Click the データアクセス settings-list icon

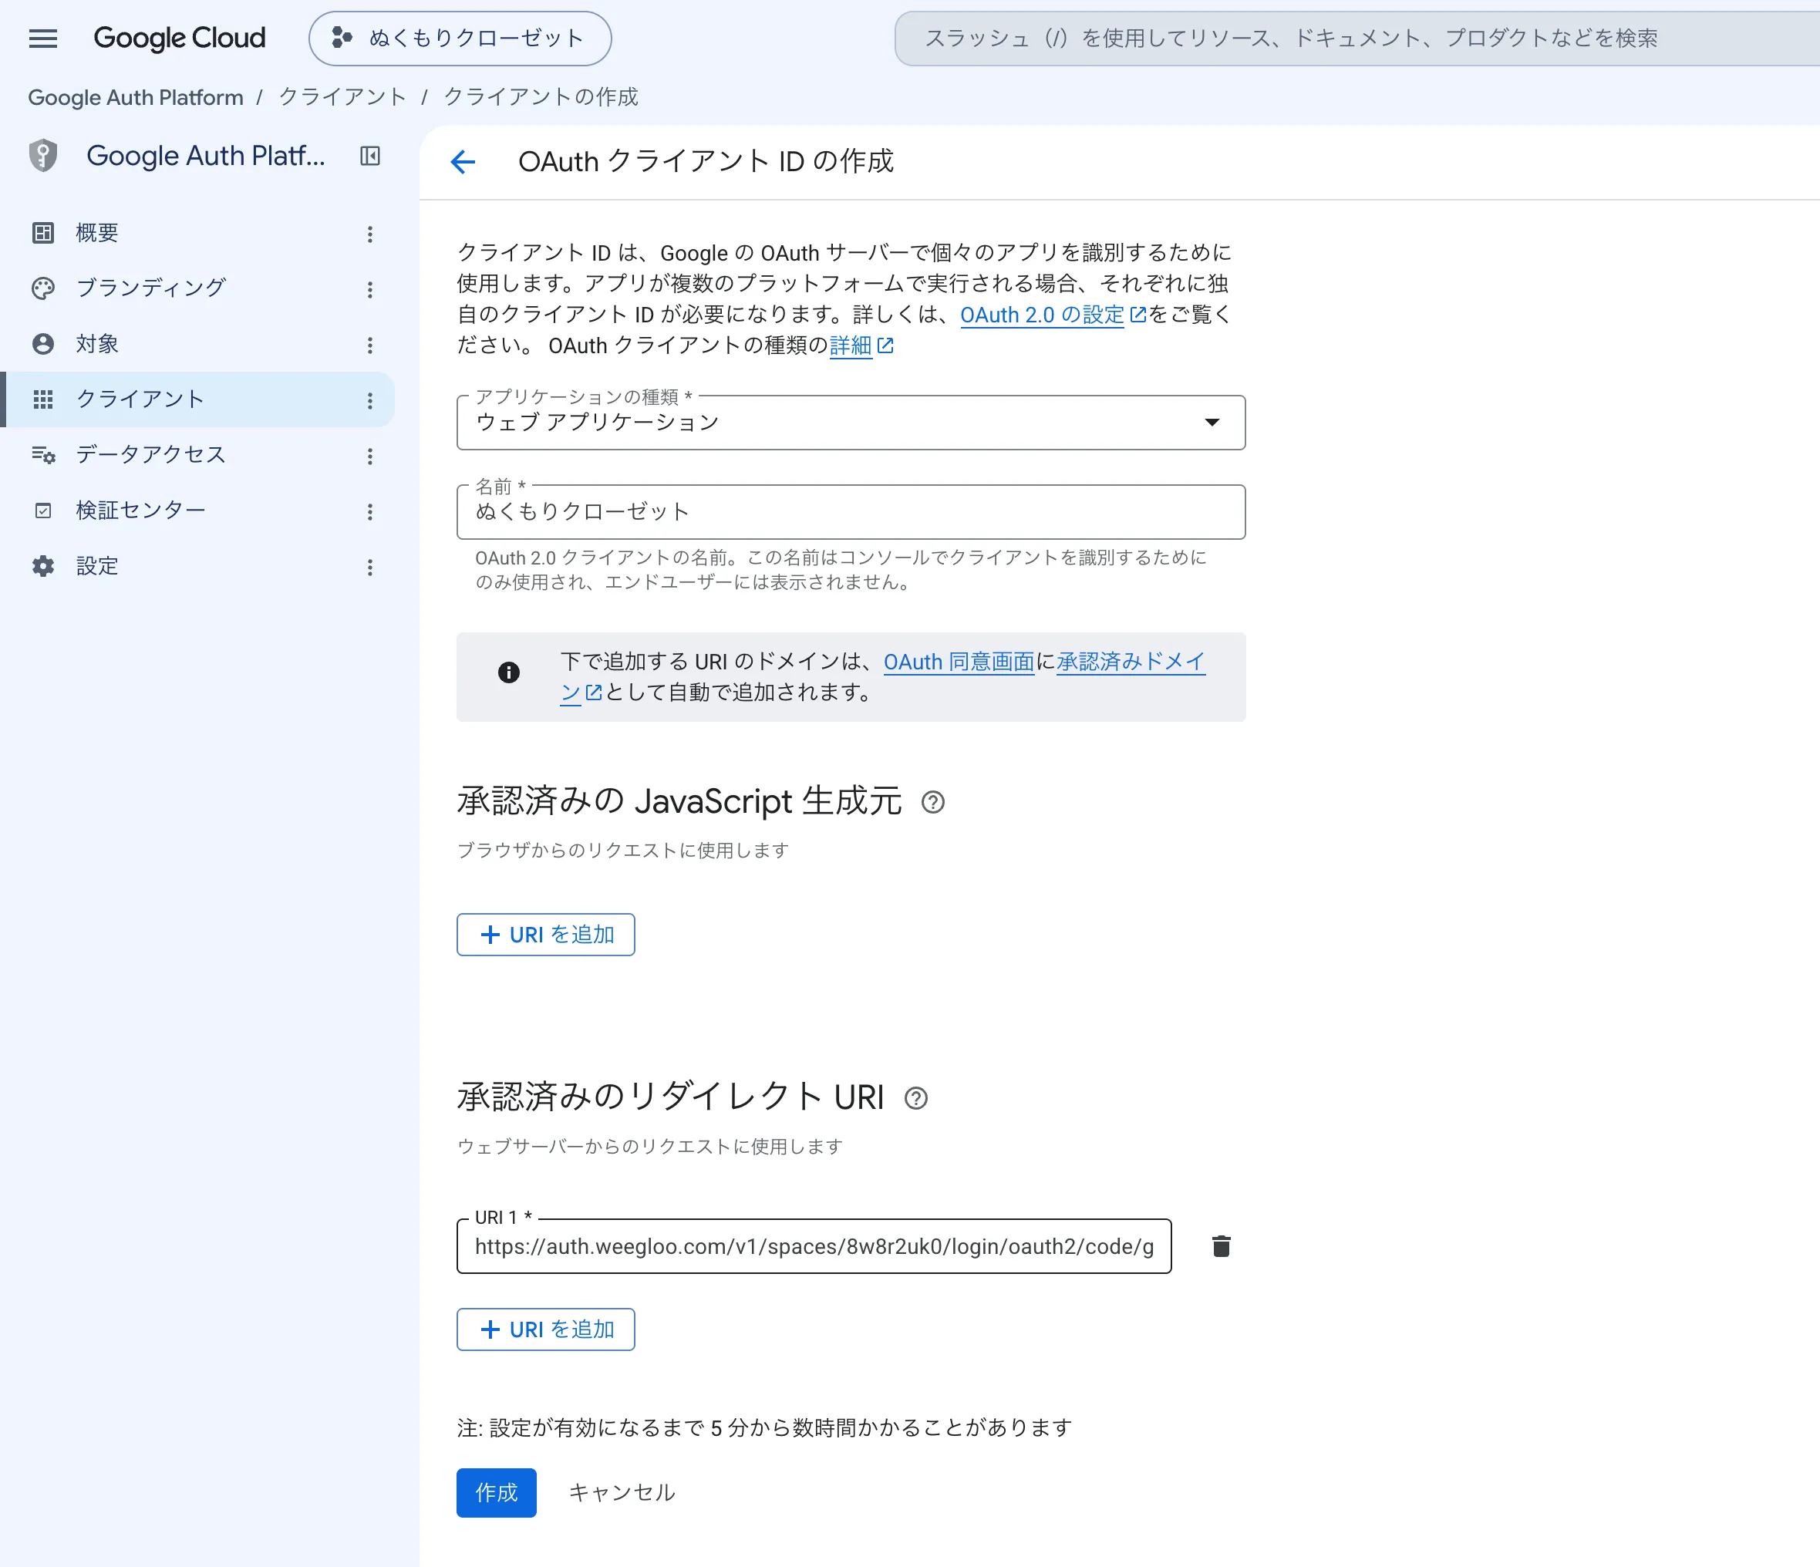click(x=43, y=455)
